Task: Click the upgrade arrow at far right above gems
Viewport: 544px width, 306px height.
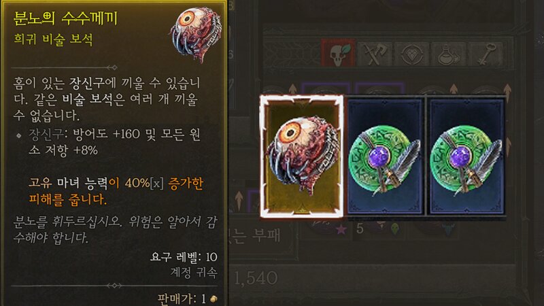Action: 507,90
